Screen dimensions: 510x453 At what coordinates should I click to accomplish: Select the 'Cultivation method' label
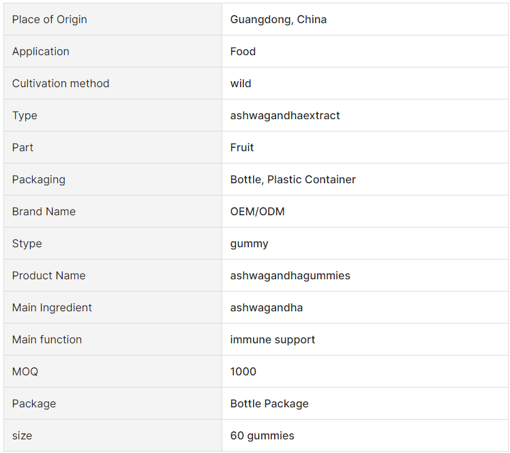coord(61,84)
